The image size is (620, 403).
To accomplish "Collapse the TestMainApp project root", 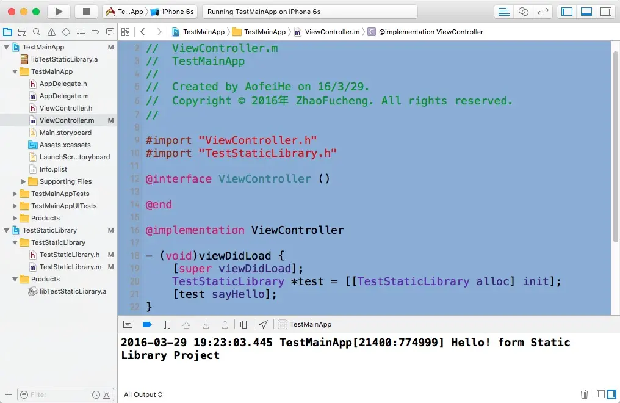I will tap(6, 47).
